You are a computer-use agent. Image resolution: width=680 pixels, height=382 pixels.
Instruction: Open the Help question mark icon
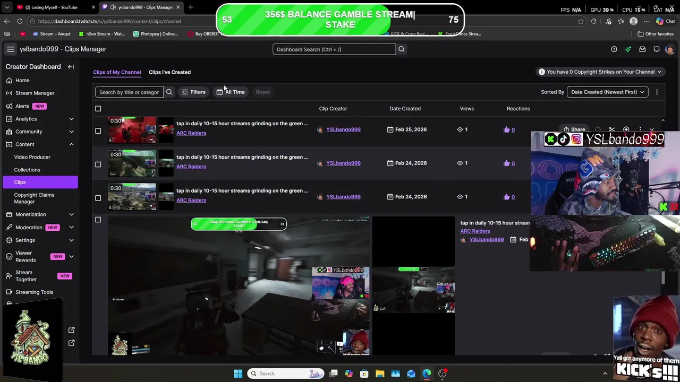click(614, 49)
